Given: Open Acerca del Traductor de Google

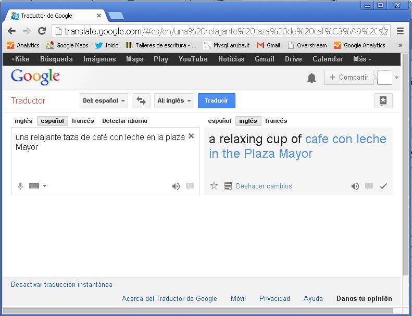Looking at the screenshot, I should point(169,299).
